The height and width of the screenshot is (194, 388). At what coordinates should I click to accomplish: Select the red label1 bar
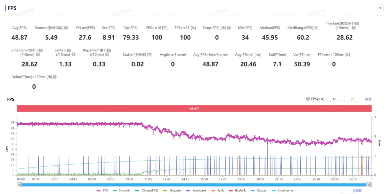(x=194, y=108)
